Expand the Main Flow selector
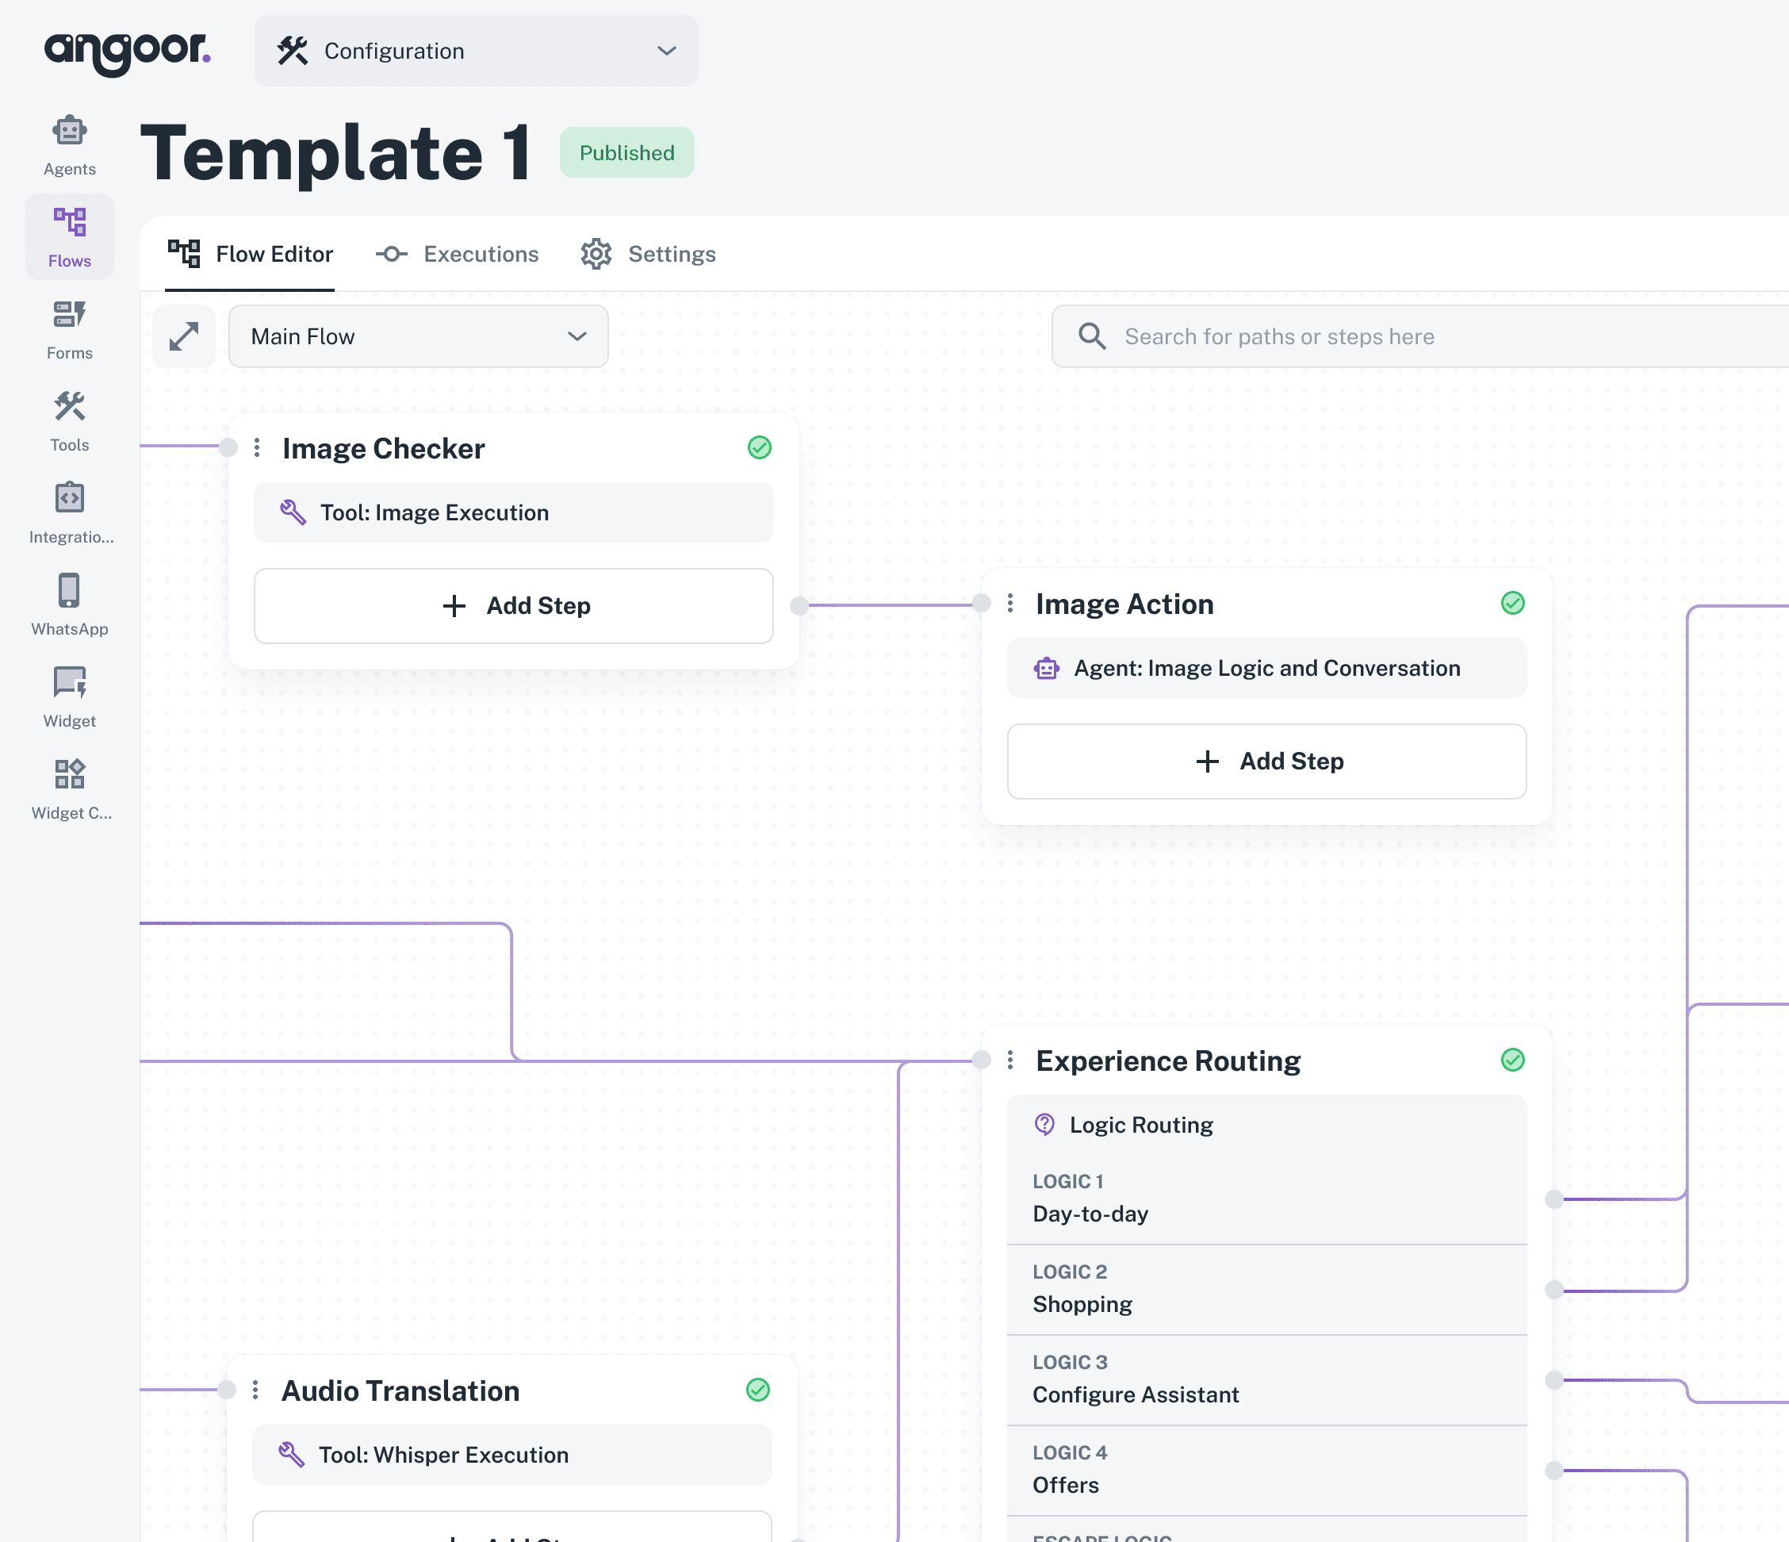Viewport: 1789px width, 1542px height. pos(418,336)
